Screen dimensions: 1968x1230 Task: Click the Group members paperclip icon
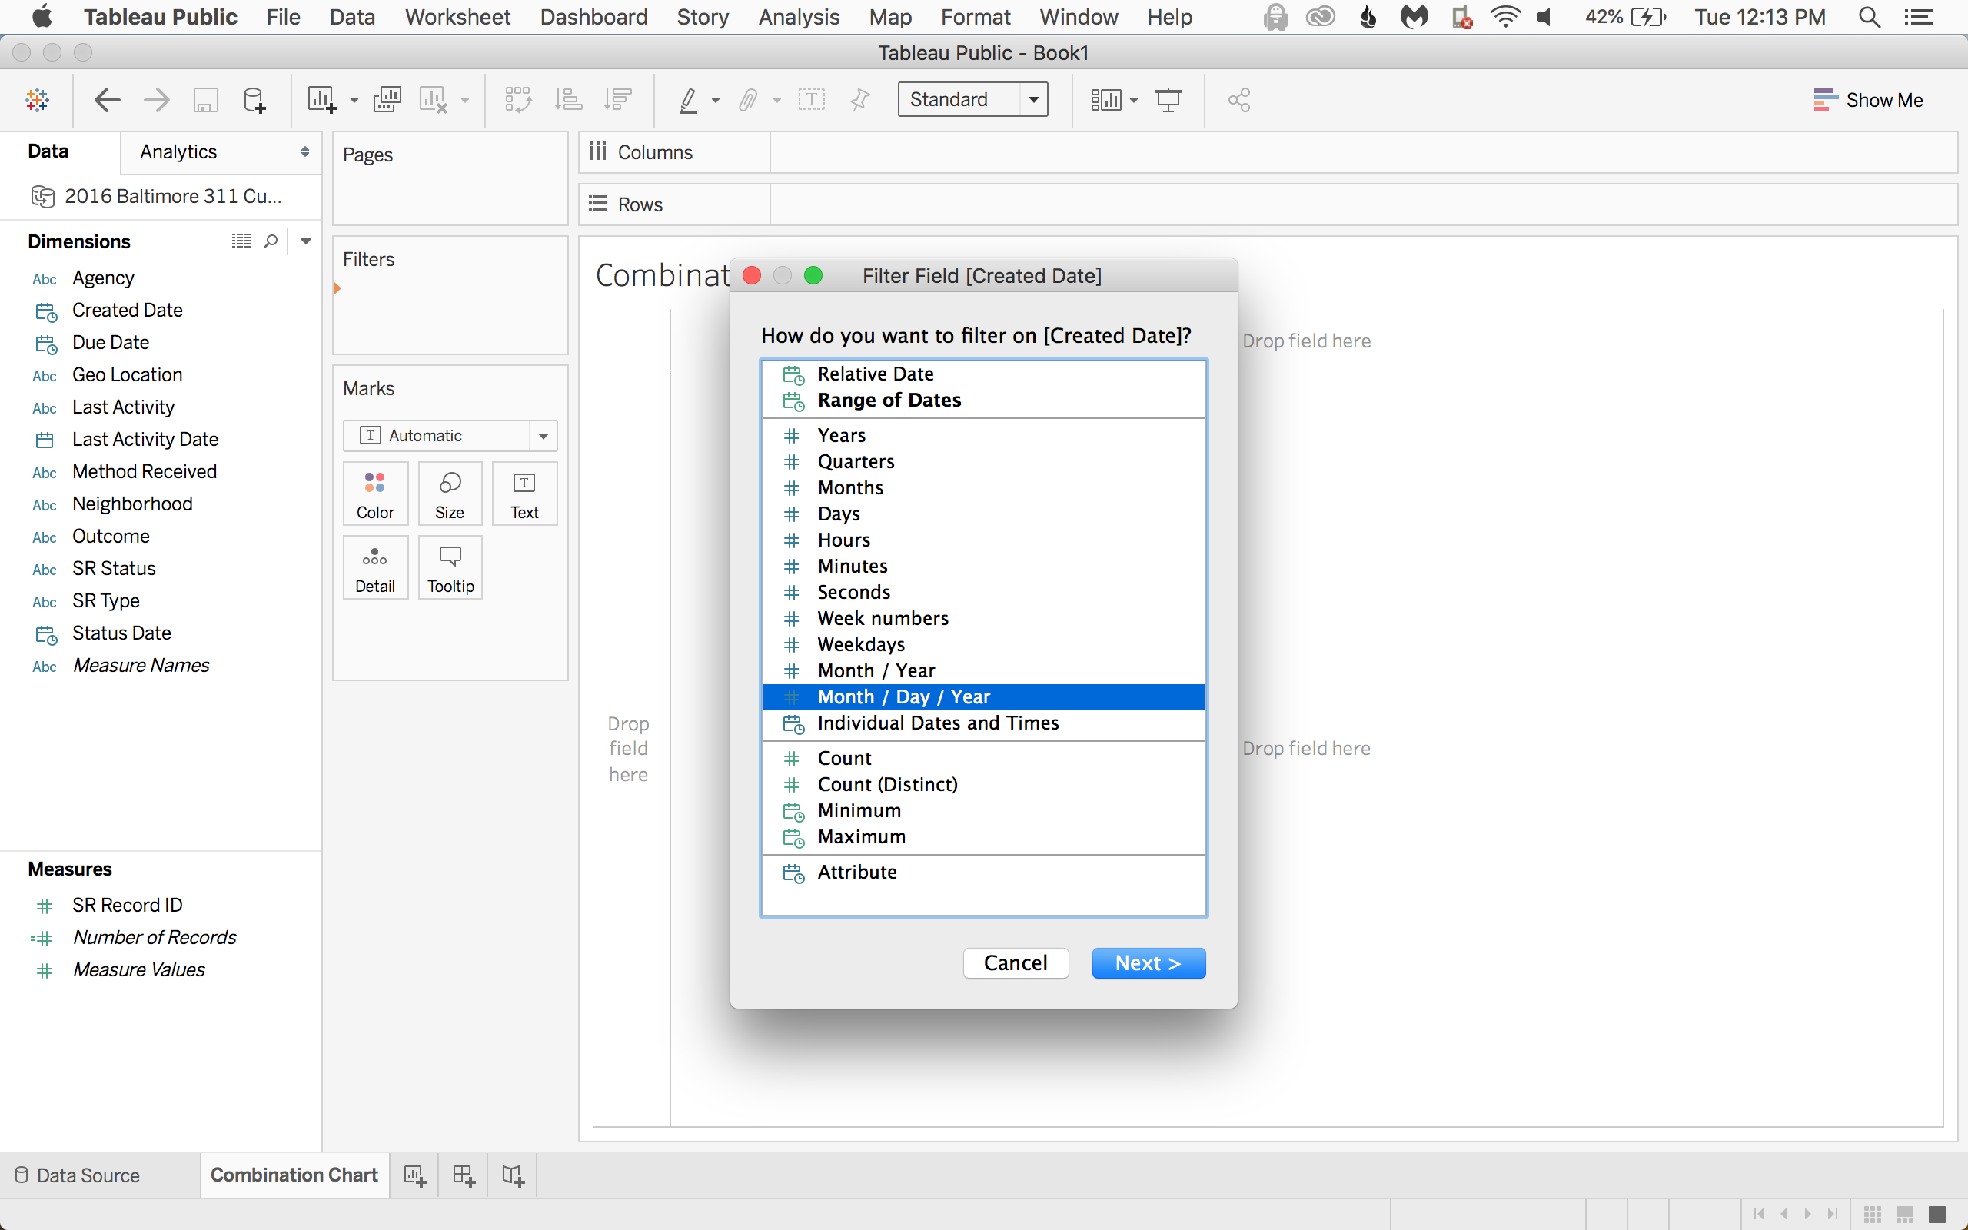point(748,100)
